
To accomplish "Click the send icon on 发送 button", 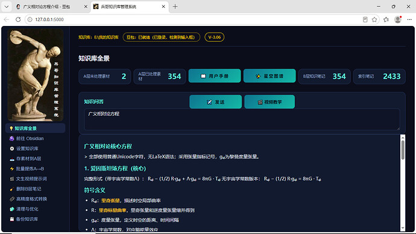I will [x=209, y=102].
